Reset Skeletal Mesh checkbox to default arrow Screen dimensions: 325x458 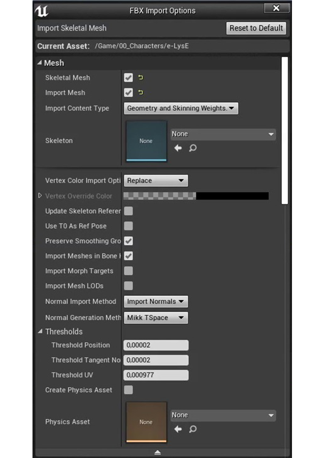click(141, 78)
